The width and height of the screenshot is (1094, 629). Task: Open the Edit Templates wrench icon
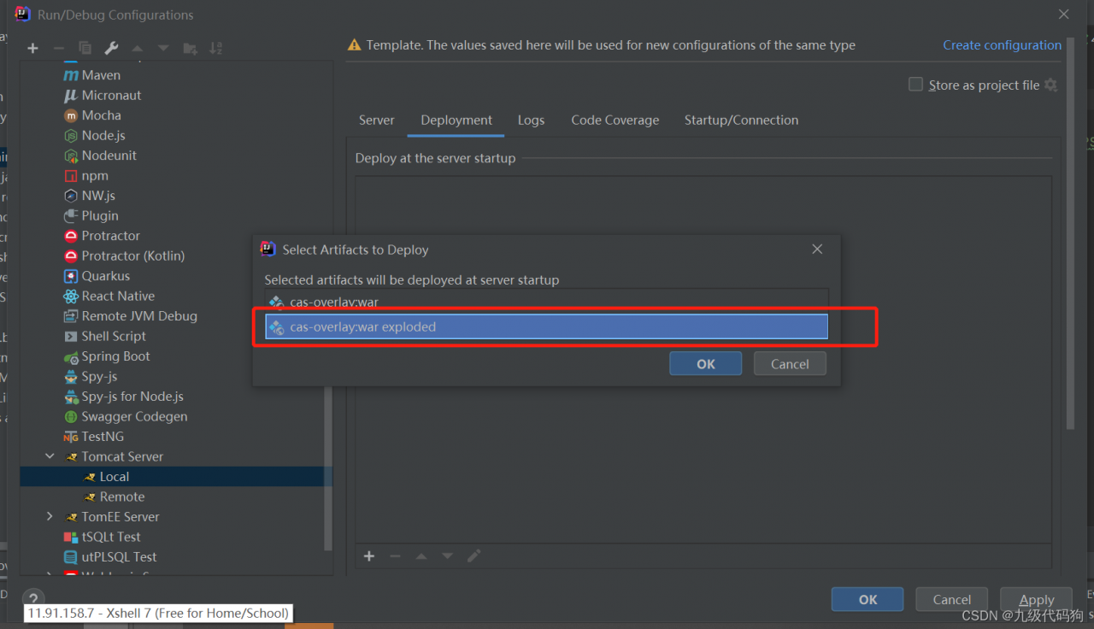point(111,49)
